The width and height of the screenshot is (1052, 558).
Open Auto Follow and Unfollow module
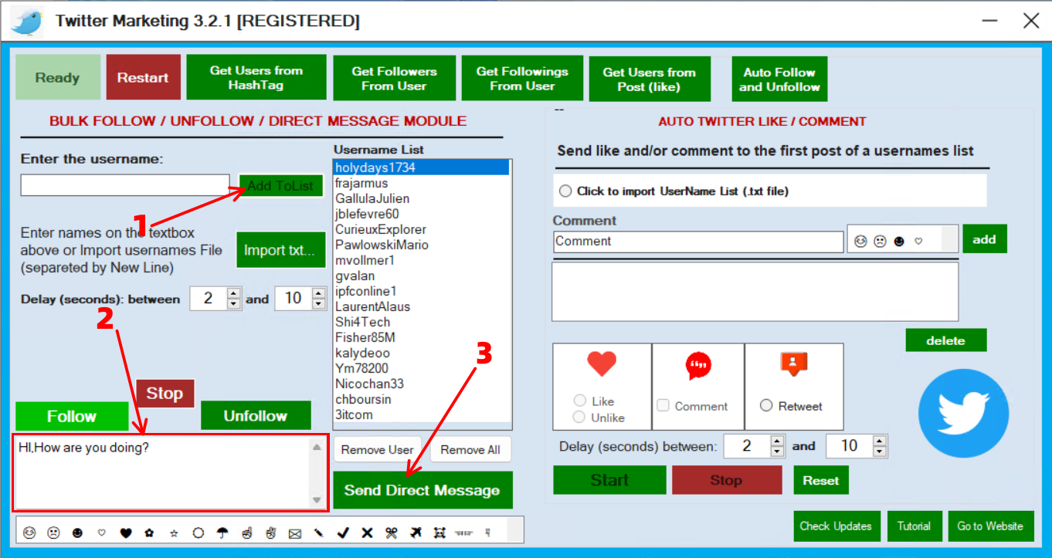coord(779,79)
